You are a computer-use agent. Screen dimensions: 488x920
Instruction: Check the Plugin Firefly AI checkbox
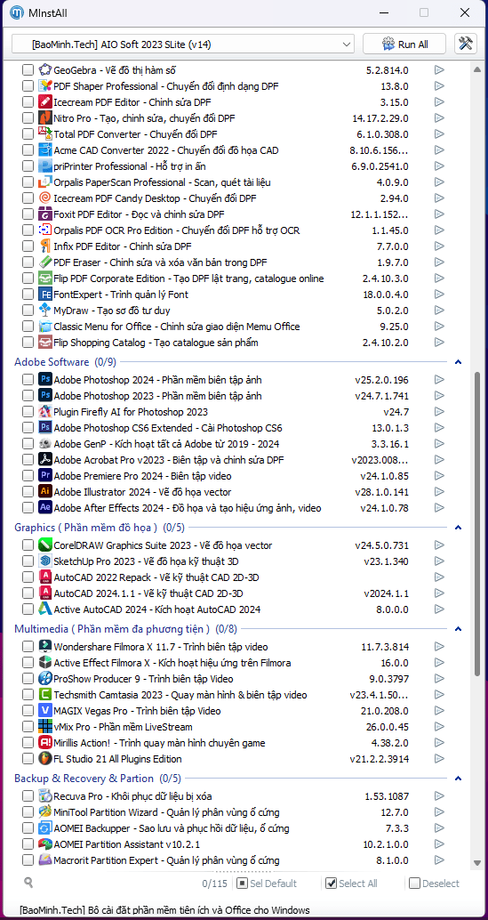tap(28, 411)
